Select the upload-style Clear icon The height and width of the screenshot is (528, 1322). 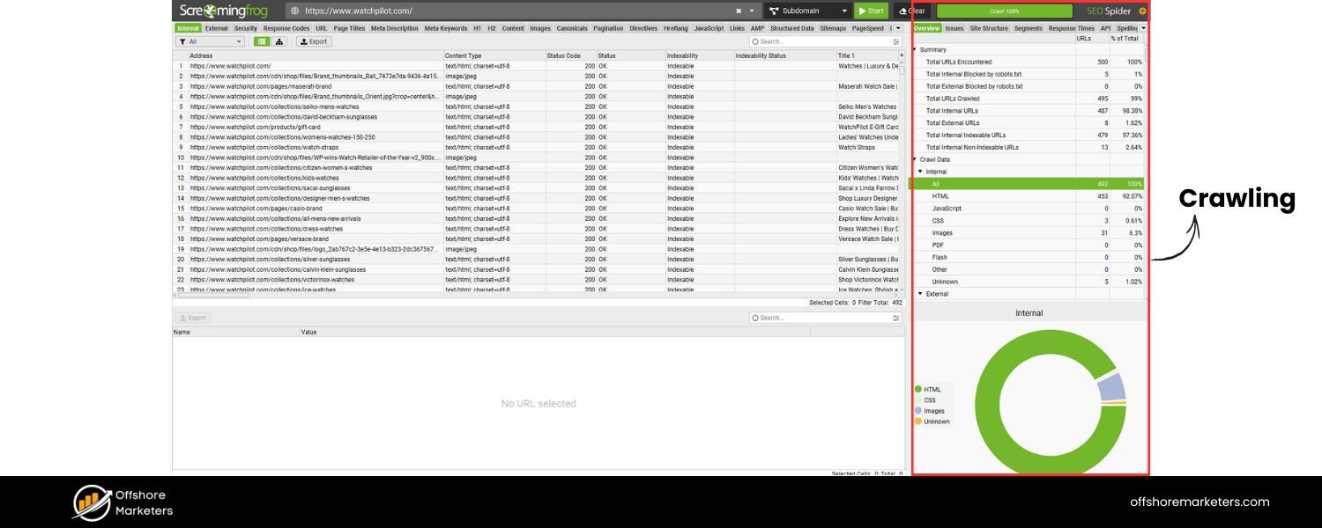902,11
